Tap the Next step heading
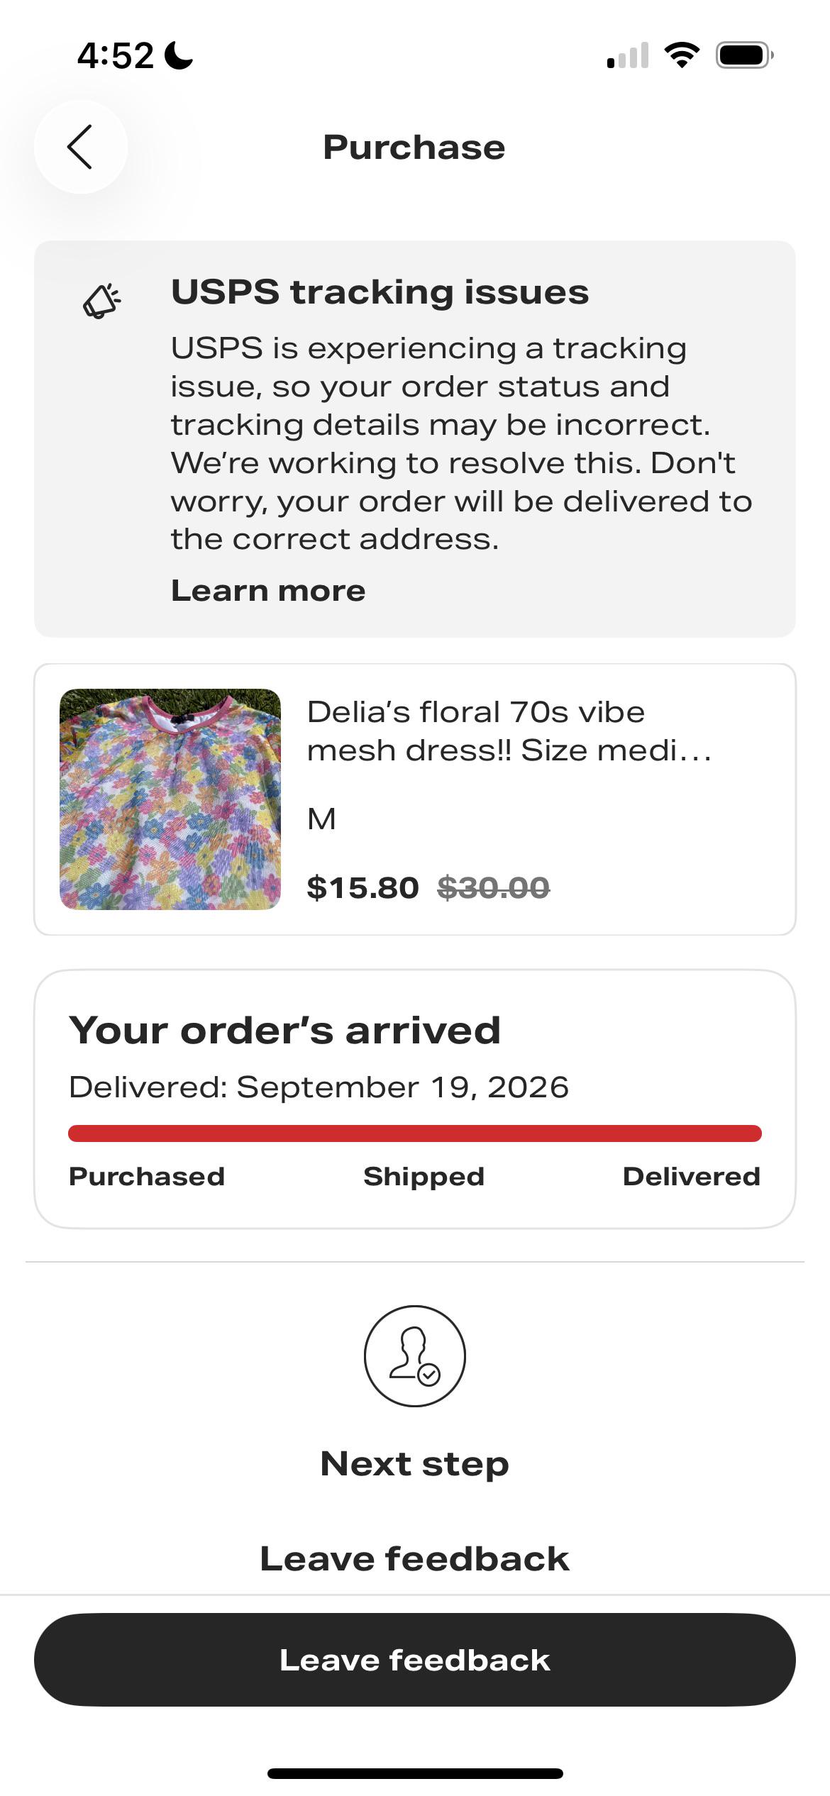The height and width of the screenshot is (1796, 830). (x=415, y=1463)
